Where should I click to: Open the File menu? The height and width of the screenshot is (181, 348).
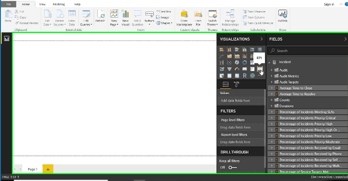[x=8, y=4]
